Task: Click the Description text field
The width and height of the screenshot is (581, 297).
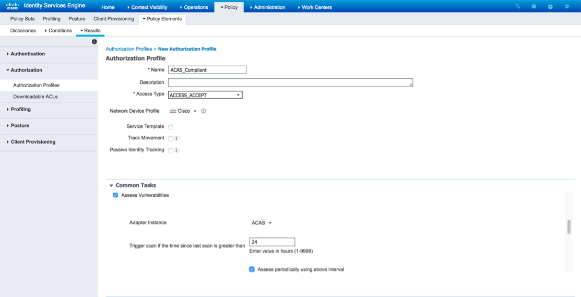Action: 290,82
